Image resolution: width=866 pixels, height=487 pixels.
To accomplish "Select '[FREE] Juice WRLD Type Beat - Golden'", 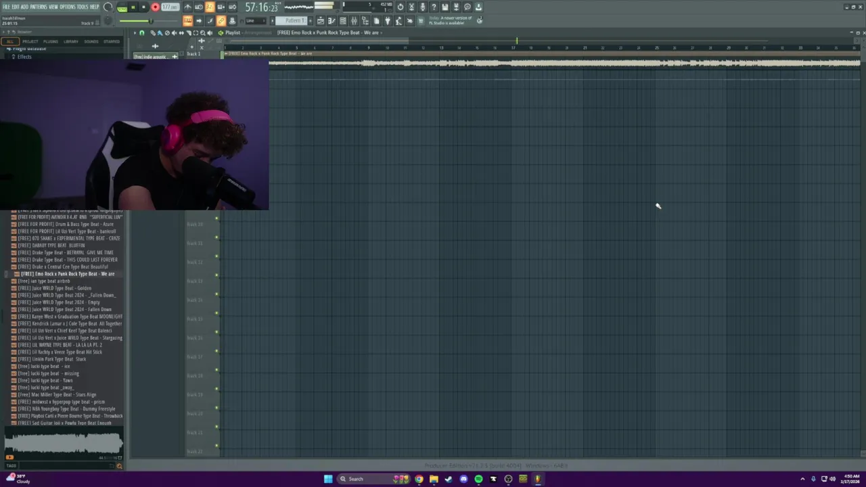I will tap(54, 288).
